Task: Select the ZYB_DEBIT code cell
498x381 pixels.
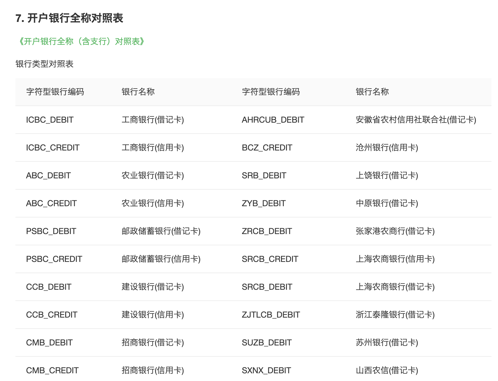Action: pyautogui.click(x=264, y=203)
